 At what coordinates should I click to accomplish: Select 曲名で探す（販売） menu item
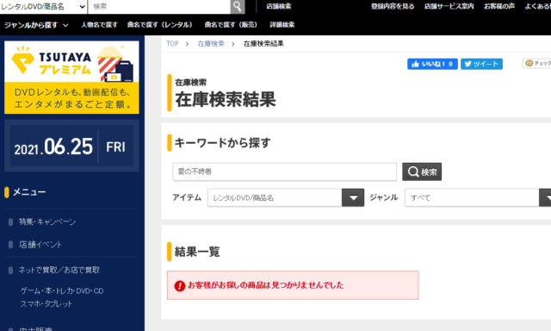click(231, 25)
